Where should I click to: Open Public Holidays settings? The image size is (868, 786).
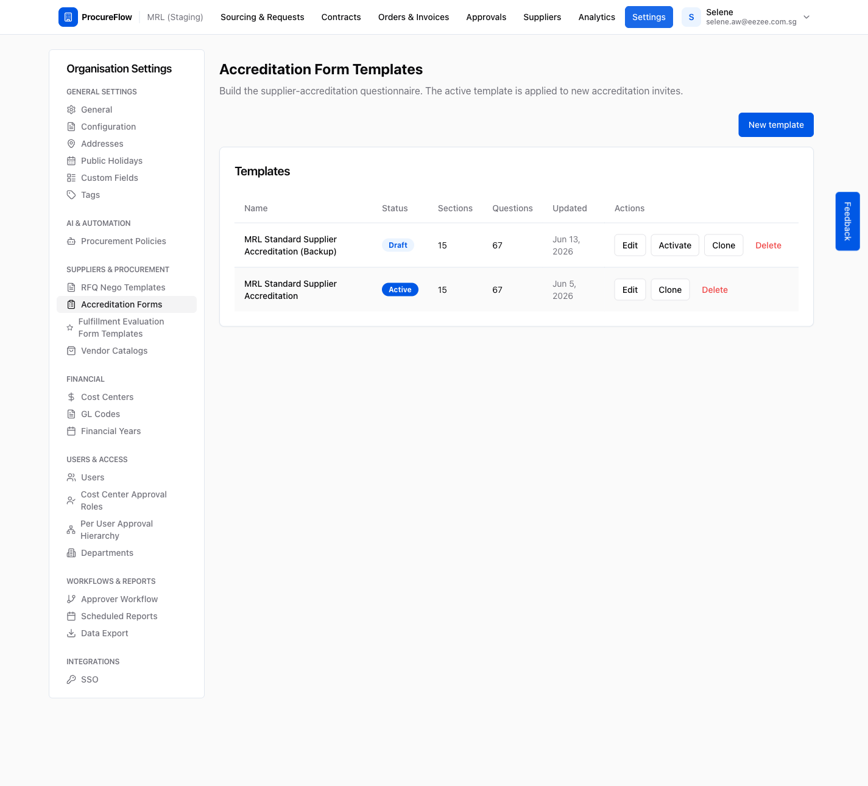[x=127, y=161]
